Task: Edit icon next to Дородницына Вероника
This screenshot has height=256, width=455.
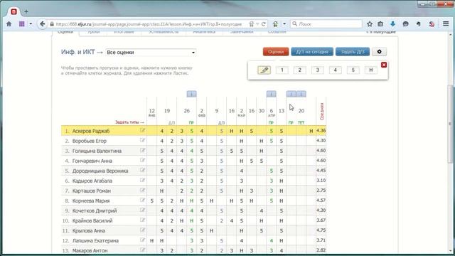Action: tap(142, 170)
